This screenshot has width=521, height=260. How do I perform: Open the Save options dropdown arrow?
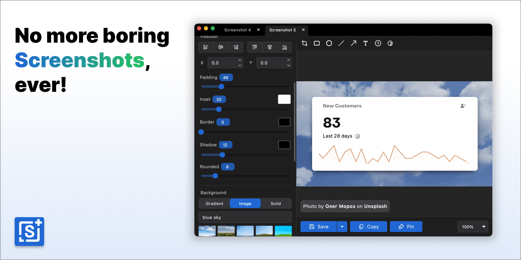[342, 227]
